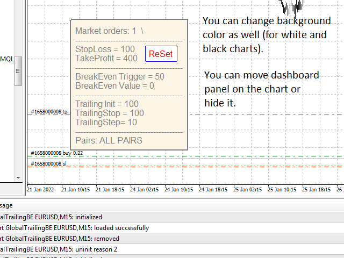Click the red ReSet button

[x=161, y=54]
